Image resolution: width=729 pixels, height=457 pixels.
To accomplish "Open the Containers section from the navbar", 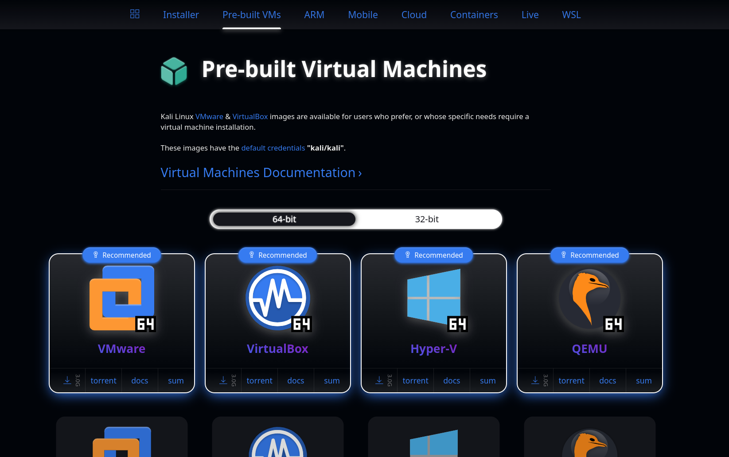I will pyautogui.click(x=474, y=15).
